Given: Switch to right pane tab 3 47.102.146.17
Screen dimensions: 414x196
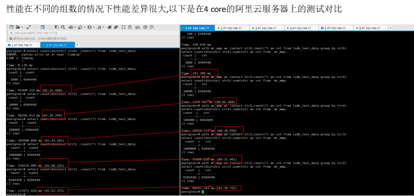Looking at the screenshot, I should tap(266, 28).
